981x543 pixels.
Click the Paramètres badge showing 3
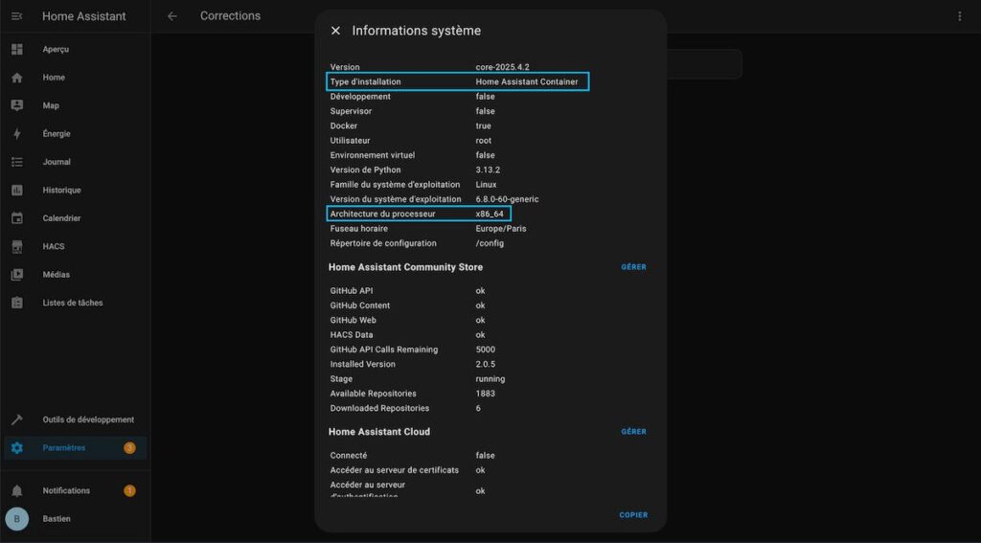click(x=129, y=448)
